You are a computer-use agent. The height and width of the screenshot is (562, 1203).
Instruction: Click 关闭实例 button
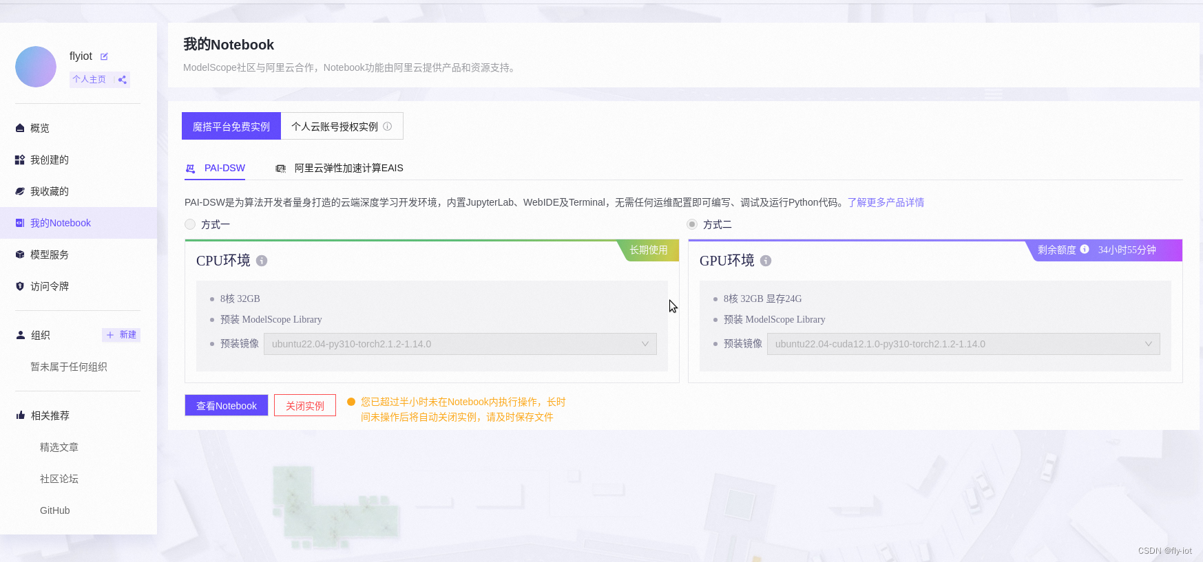pos(305,405)
